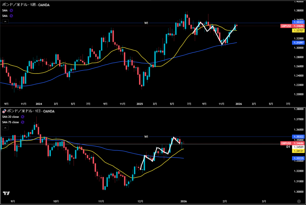This screenshot has width=306, height=205.
Task: Select first SMA label in weekly chart
Action: [x=5, y=10]
